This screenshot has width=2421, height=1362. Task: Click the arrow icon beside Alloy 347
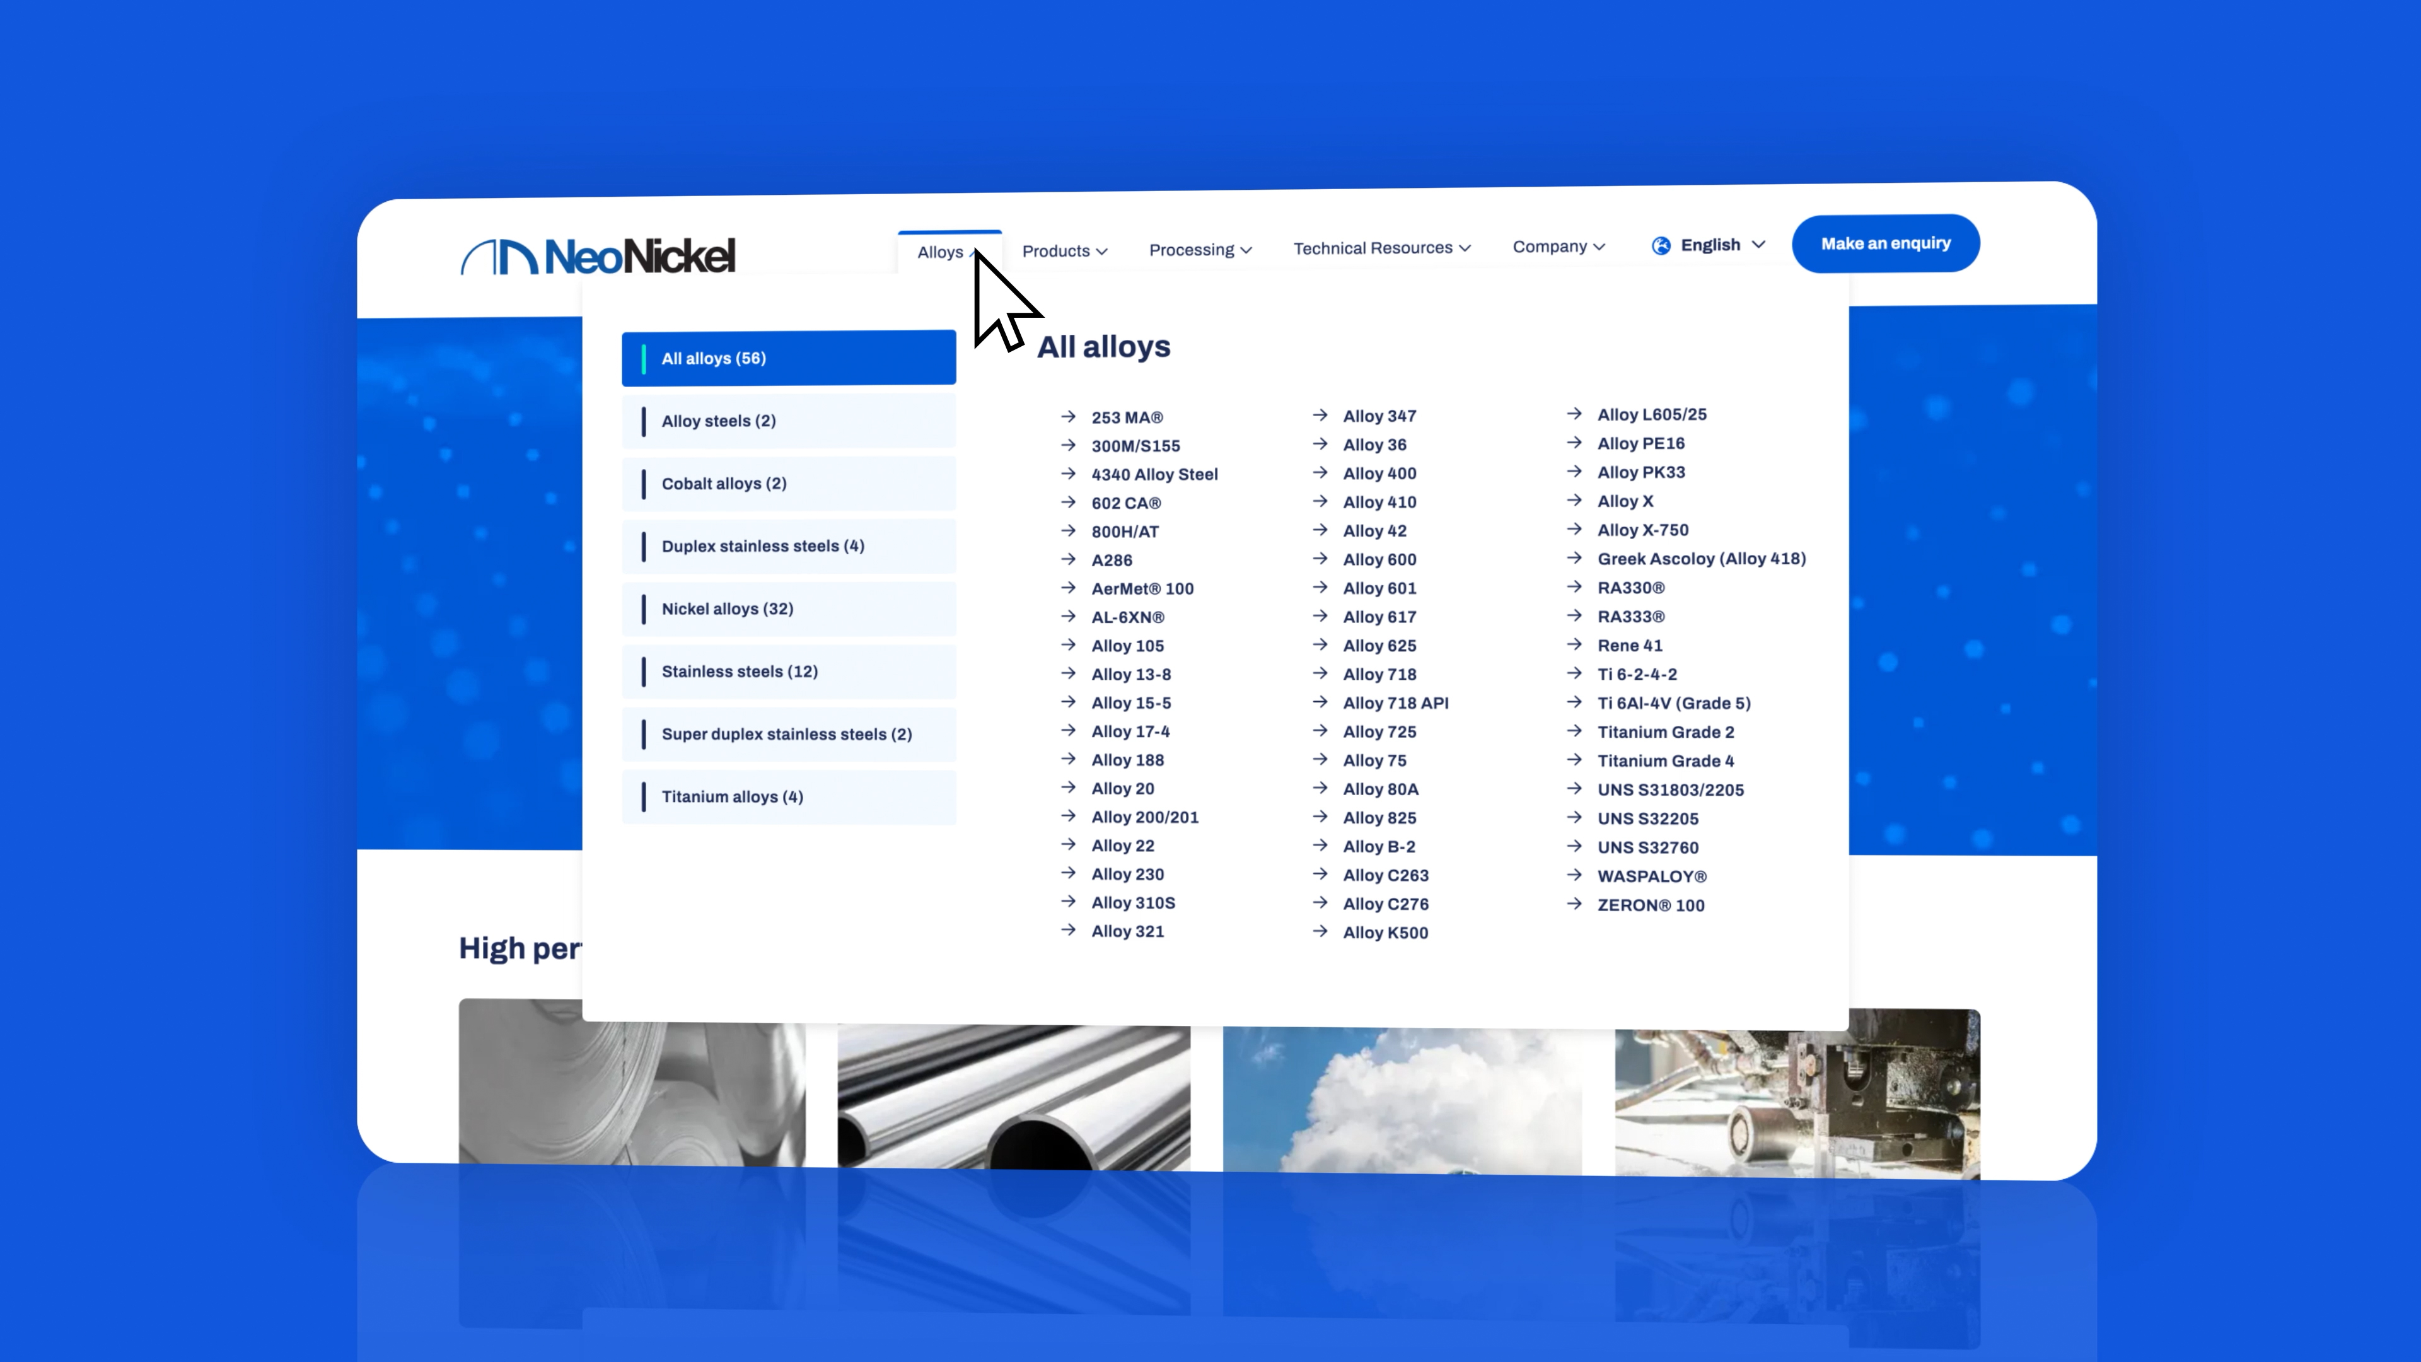(1320, 414)
